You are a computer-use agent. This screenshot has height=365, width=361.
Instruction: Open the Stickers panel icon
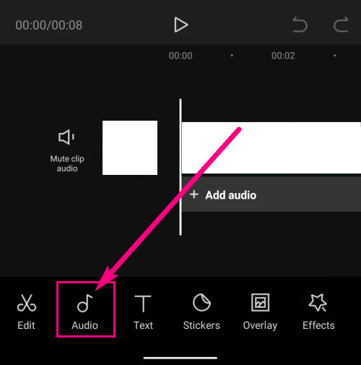pos(201,302)
